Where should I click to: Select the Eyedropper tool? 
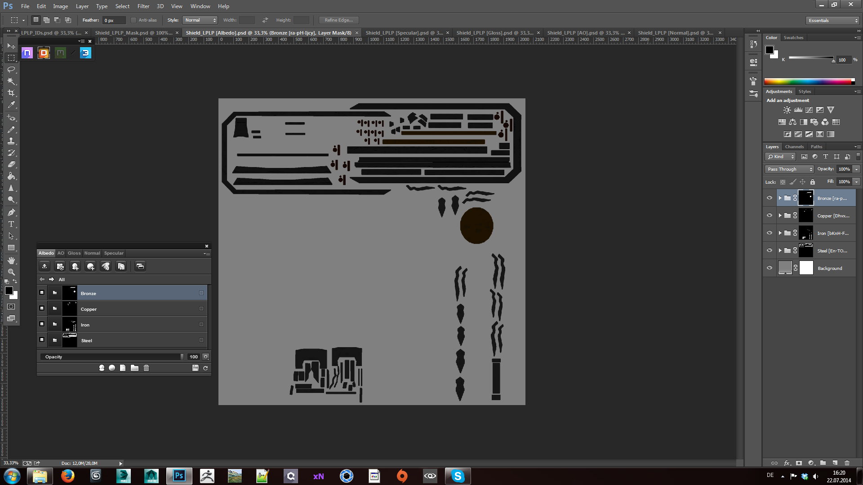pos(11,105)
